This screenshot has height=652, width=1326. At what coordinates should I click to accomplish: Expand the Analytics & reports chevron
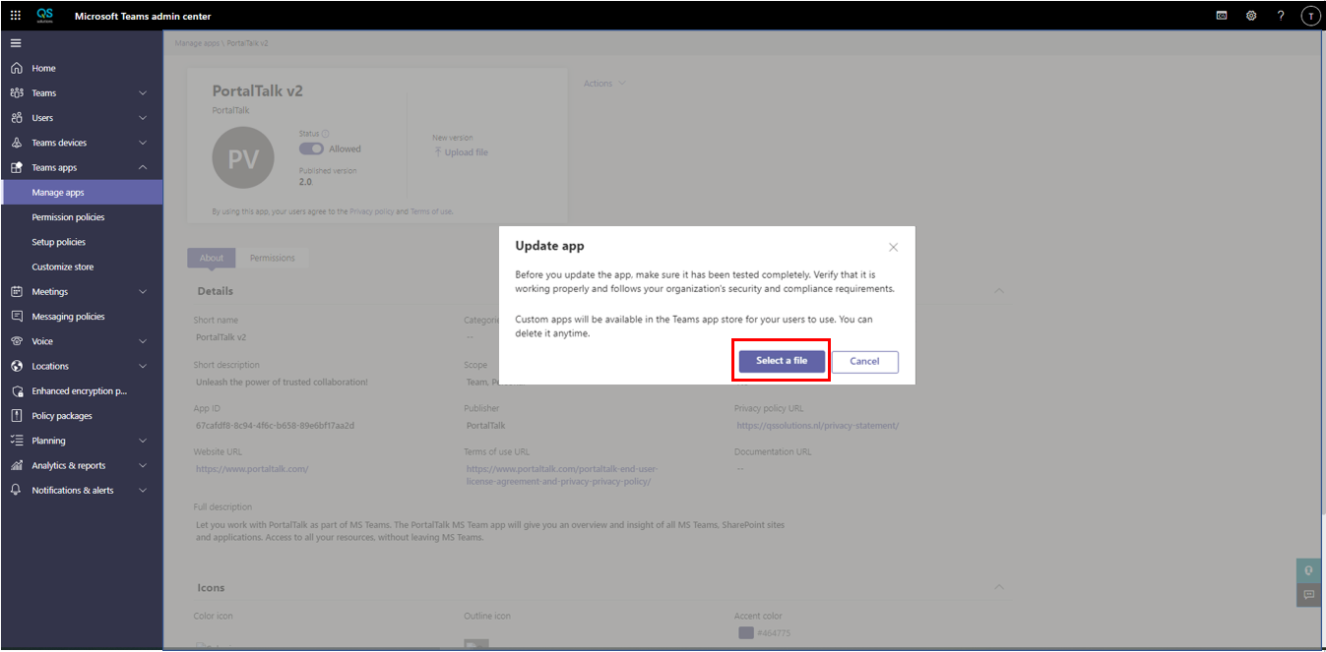pyautogui.click(x=143, y=465)
